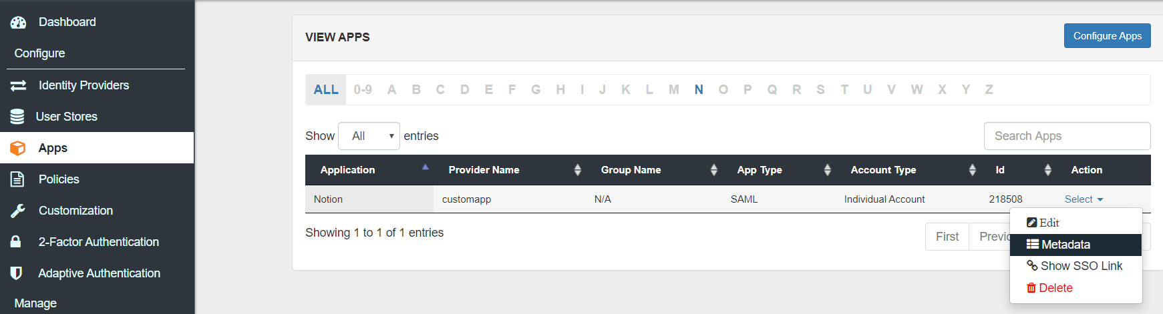Sort by Provider Name column arrows
Viewport: 1163px width, 314px height.
578,170
